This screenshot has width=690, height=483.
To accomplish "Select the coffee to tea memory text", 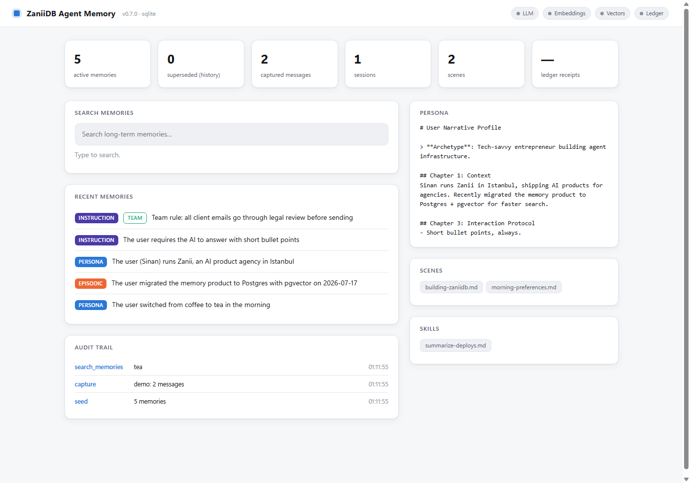I will click(x=191, y=305).
